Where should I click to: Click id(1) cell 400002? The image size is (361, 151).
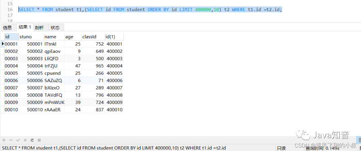114,51
